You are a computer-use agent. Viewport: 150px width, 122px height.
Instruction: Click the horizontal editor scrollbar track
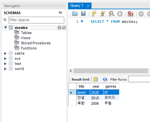click(x=111, y=71)
